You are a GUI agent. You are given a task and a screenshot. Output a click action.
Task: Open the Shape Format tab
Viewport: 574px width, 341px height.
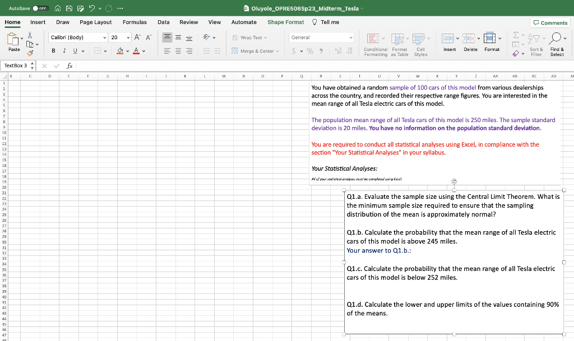285,22
